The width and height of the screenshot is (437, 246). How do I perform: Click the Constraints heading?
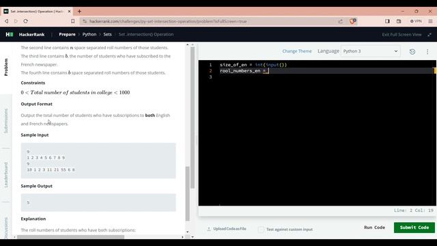pyautogui.click(x=33, y=83)
